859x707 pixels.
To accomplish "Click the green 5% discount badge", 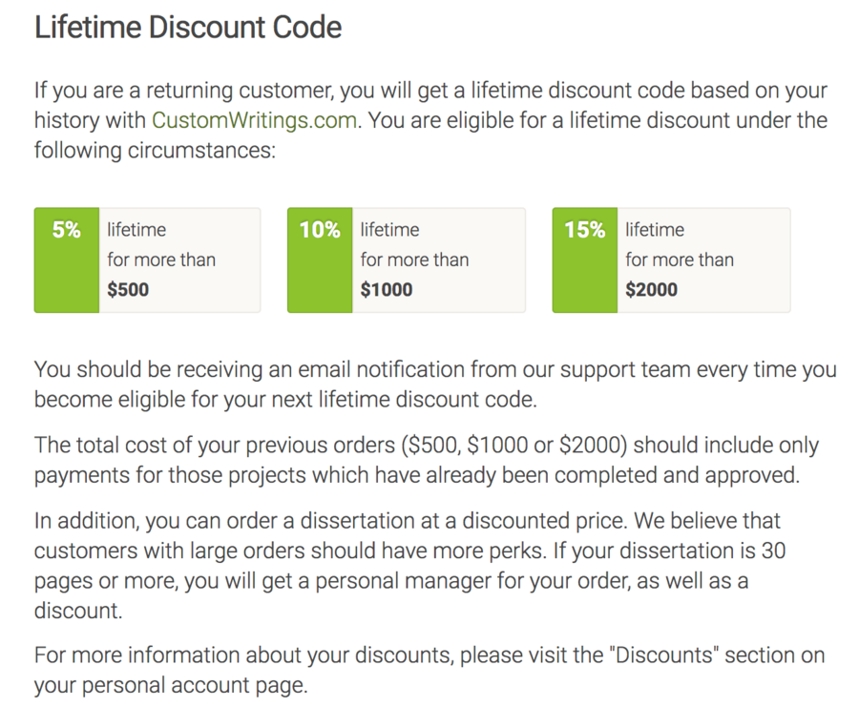I will pos(67,260).
